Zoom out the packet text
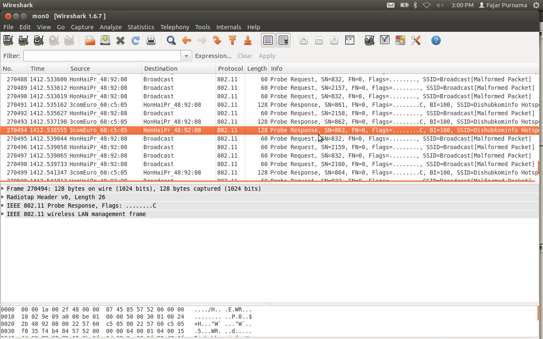 (319, 40)
